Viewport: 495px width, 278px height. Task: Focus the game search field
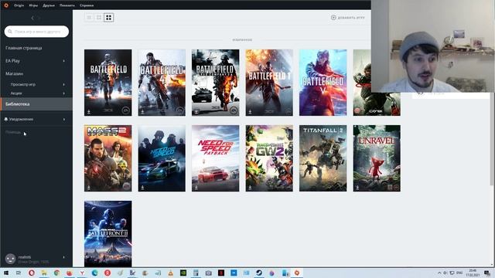[36, 32]
